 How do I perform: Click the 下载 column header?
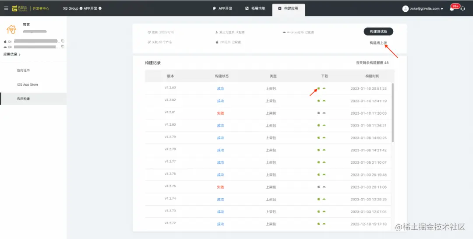[x=325, y=76]
